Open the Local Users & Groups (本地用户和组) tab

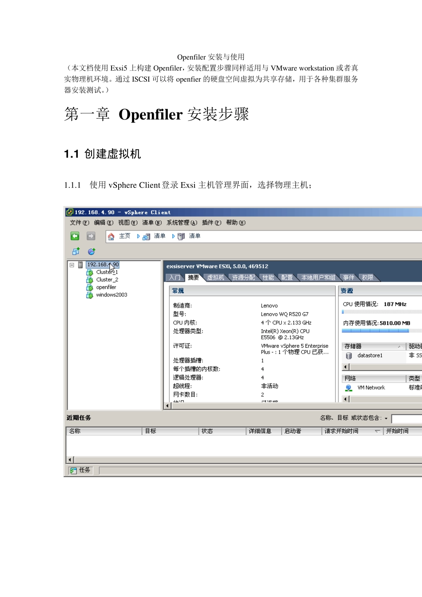(318, 278)
